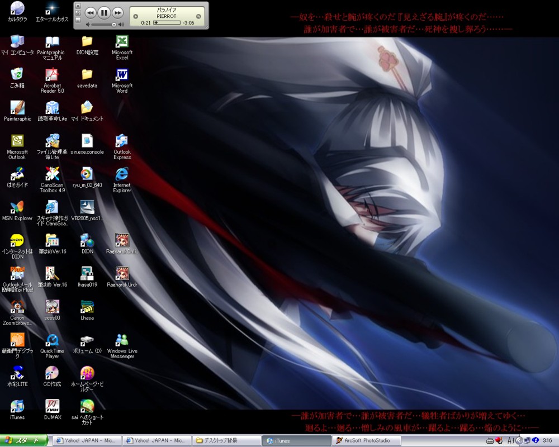
Task: Seek in the song progress bar
Action: click(167, 22)
